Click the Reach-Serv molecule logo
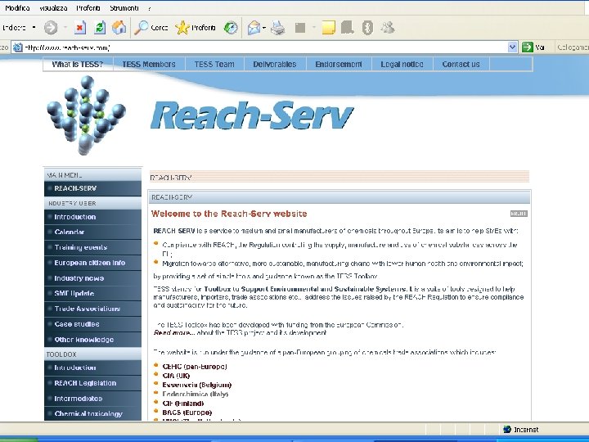The height and width of the screenshot is (442, 589). click(x=86, y=115)
